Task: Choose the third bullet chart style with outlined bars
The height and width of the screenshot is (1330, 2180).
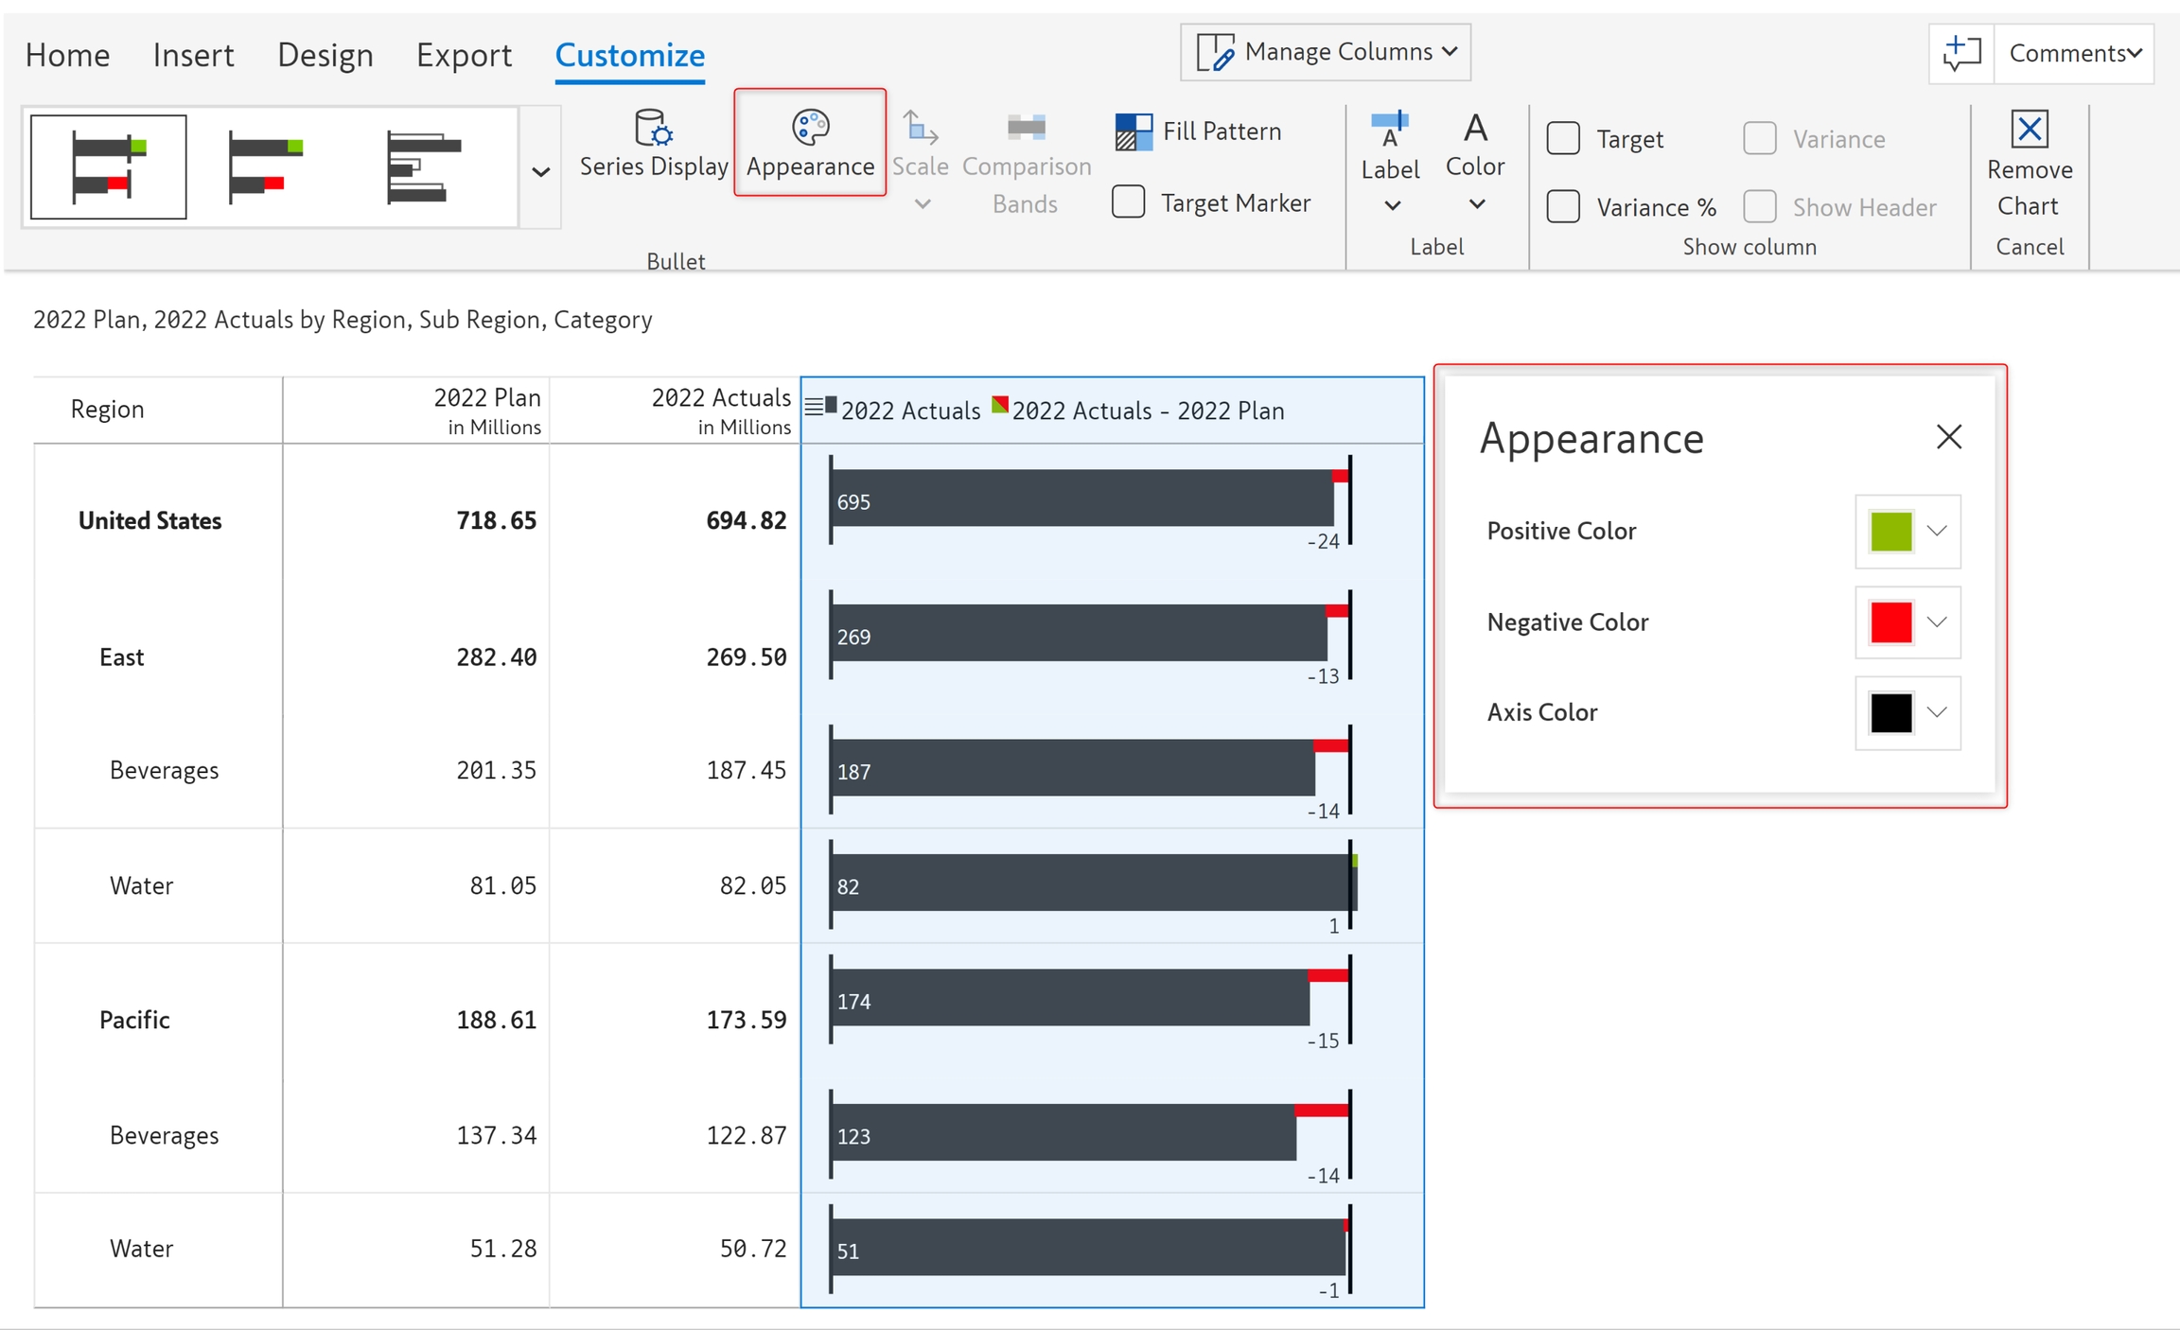Action: (x=423, y=167)
